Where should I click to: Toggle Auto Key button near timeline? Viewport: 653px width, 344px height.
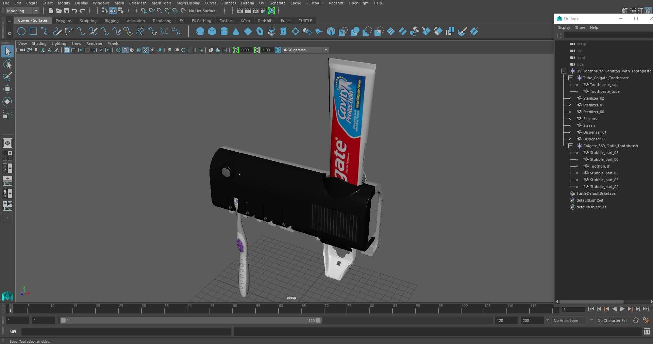click(636, 321)
